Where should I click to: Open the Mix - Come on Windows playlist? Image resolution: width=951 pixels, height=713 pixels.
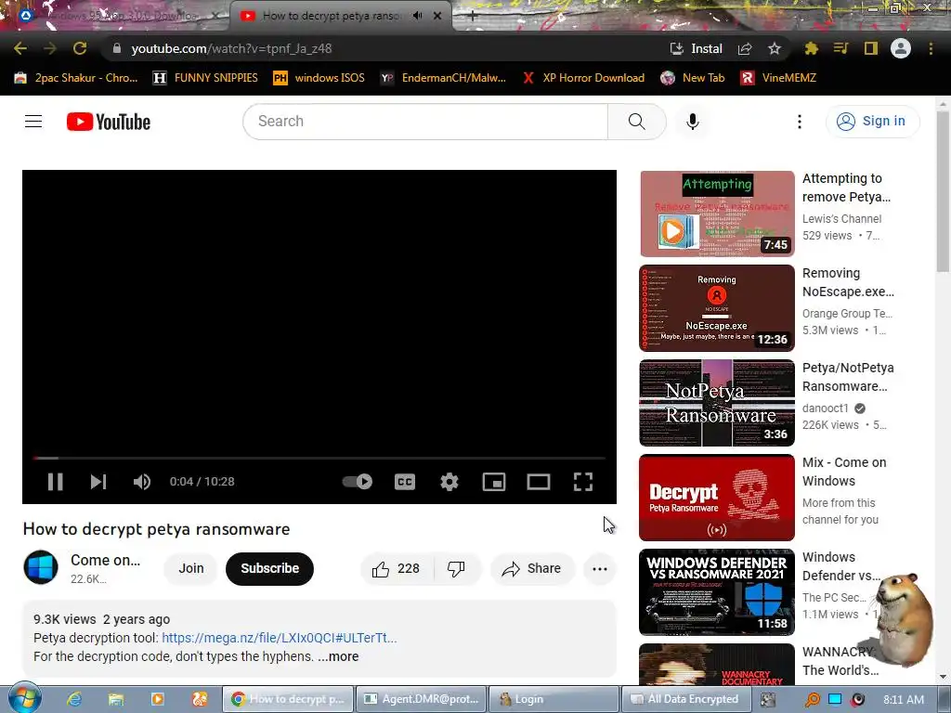click(x=717, y=498)
